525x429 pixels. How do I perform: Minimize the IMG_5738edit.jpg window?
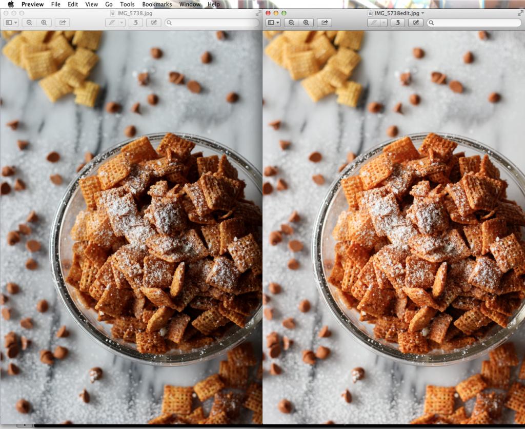[276, 13]
